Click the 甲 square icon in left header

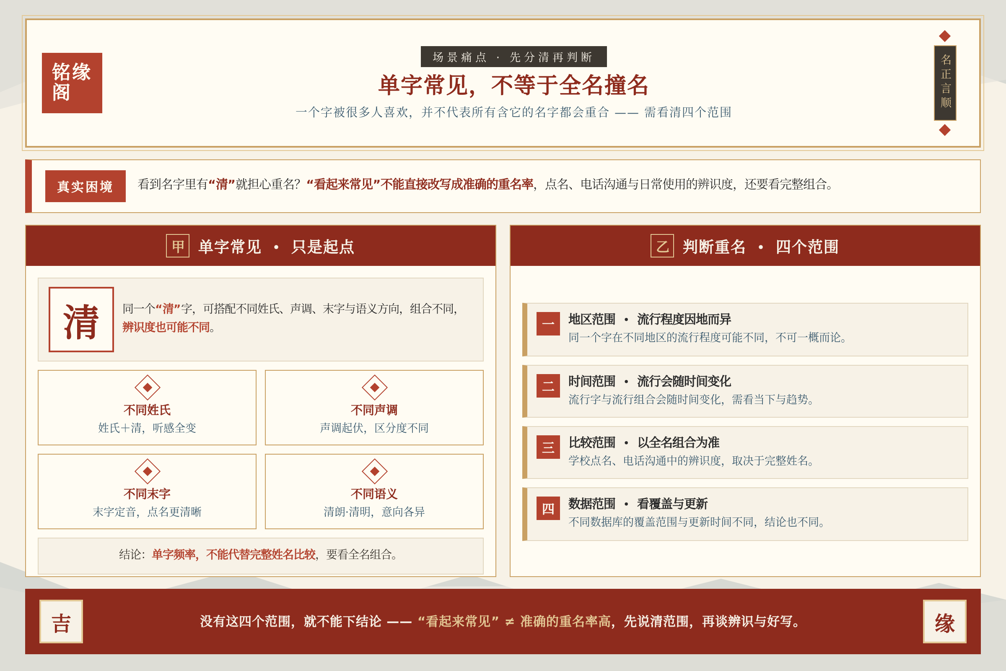click(x=177, y=246)
